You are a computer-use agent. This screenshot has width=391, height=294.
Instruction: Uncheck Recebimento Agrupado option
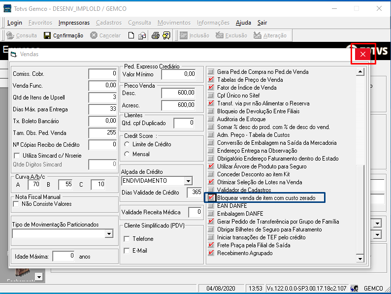click(x=211, y=253)
